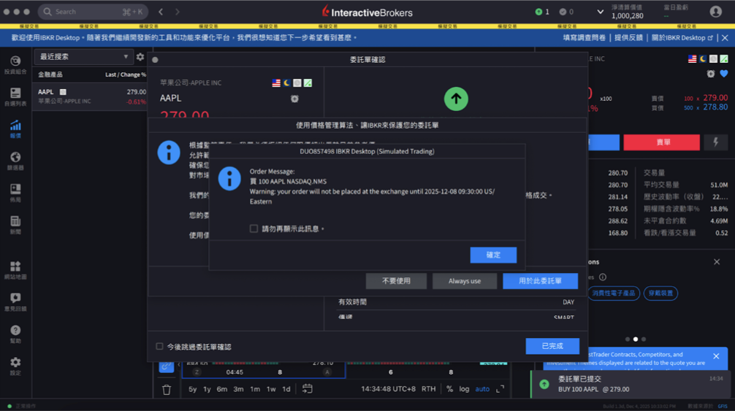The image size is (735, 411).
Task: Navigate back with the left arrow
Action: (161, 12)
